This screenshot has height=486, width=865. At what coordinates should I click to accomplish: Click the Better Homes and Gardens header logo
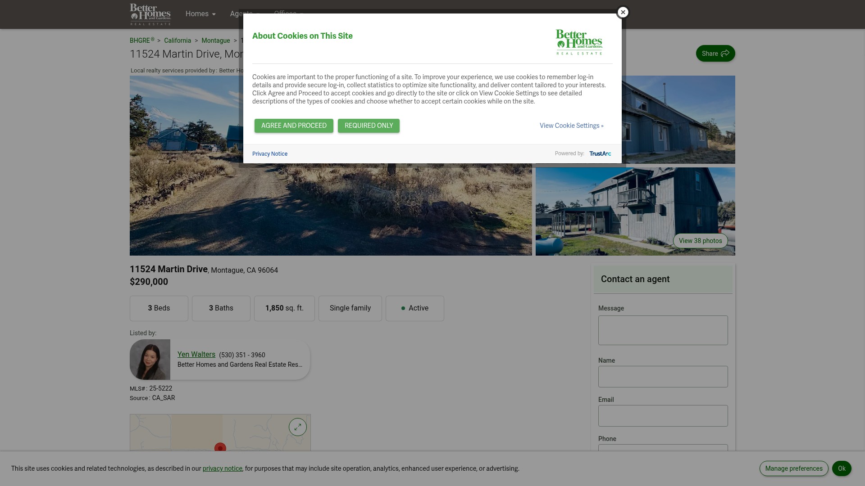150,14
